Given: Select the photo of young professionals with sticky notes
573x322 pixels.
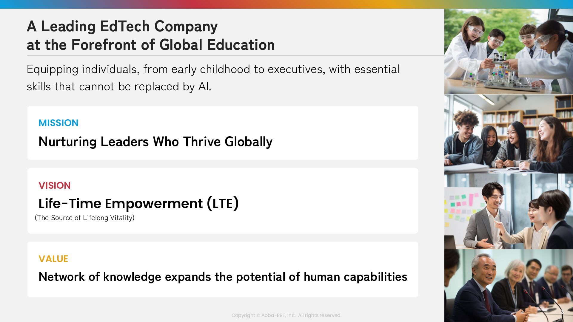Looking at the screenshot, I should 508,211.
